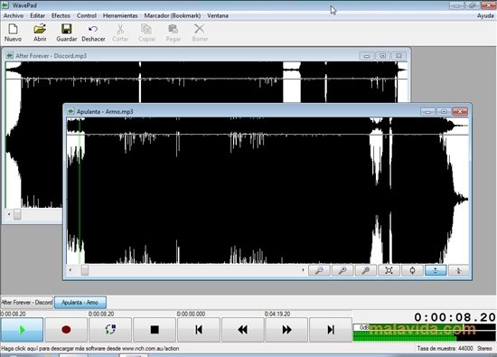497x357 pixels.
Task: Open the Ventana menu
Action: (218, 15)
